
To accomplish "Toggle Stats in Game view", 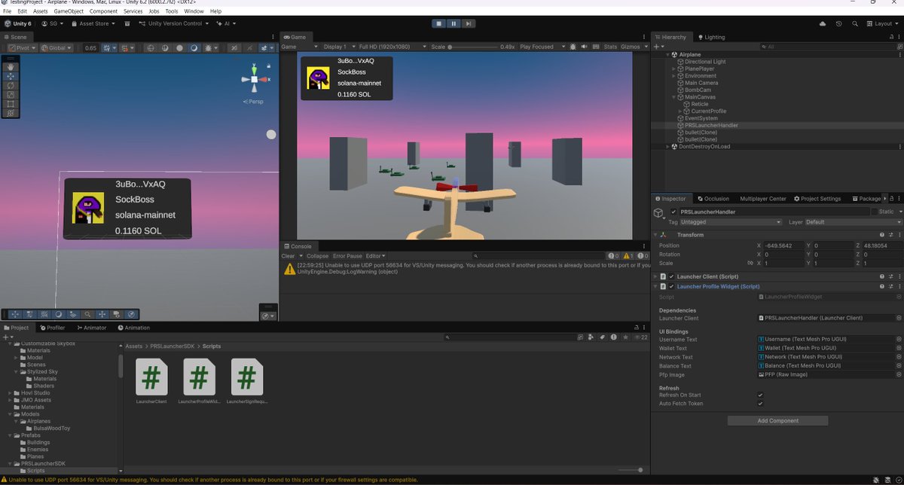I will pos(610,47).
